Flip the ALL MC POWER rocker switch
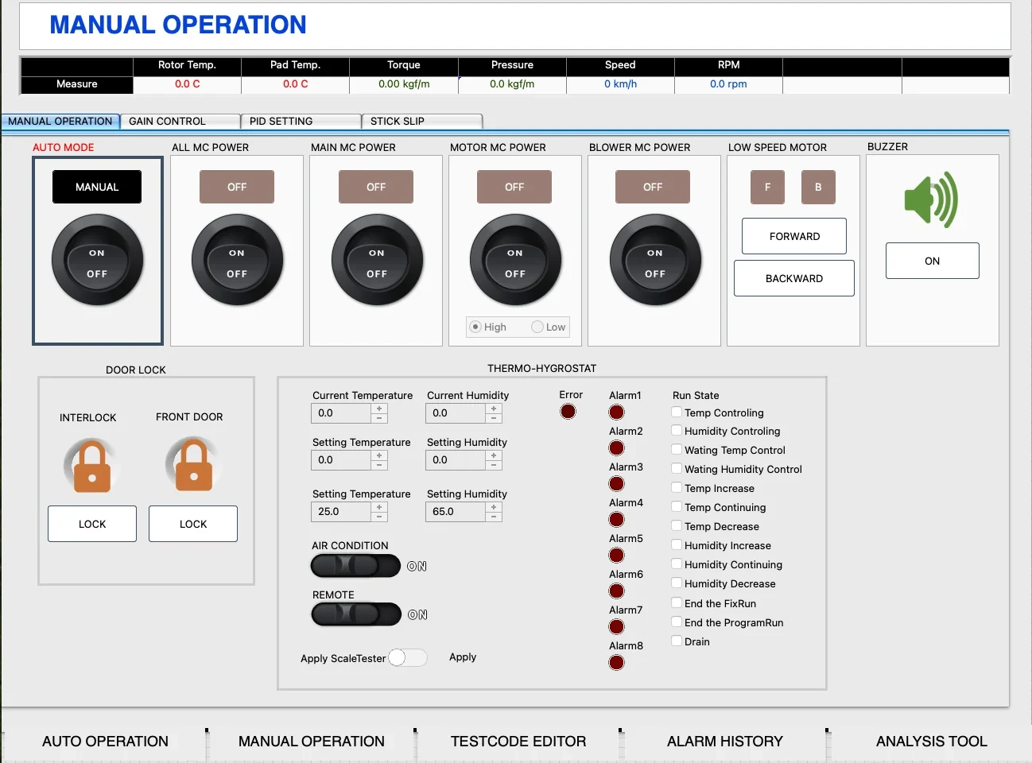The image size is (1032, 763). pos(237,261)
